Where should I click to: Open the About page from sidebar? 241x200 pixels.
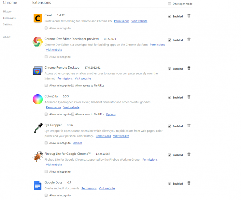(x=7, y=37)
